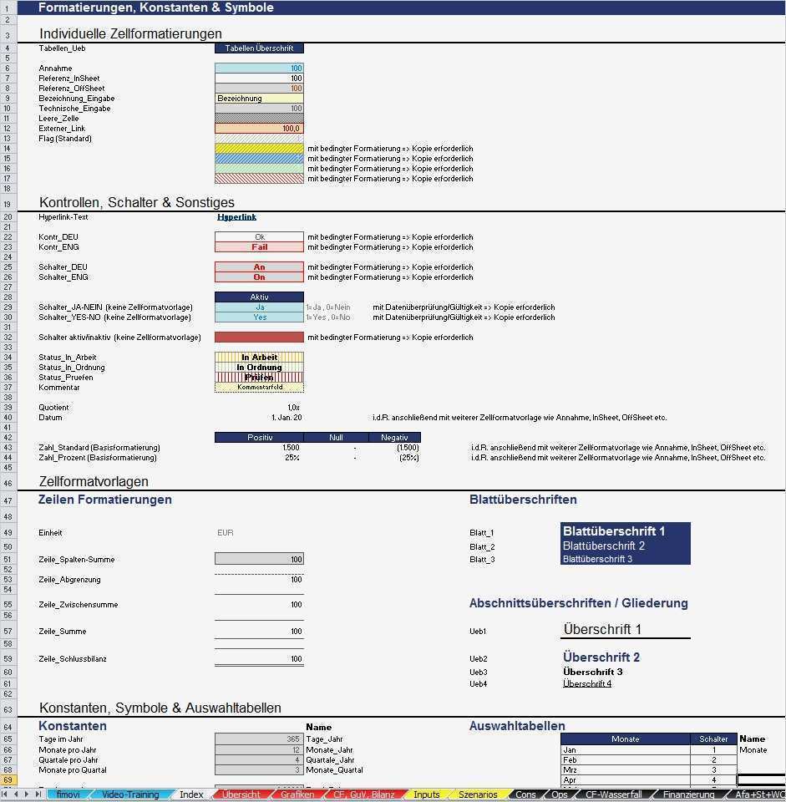Image resolution: width=786 pixels, height=802 pixels.
Task: Click the next-sheet navigation arrow
Action: pos(25,794)
